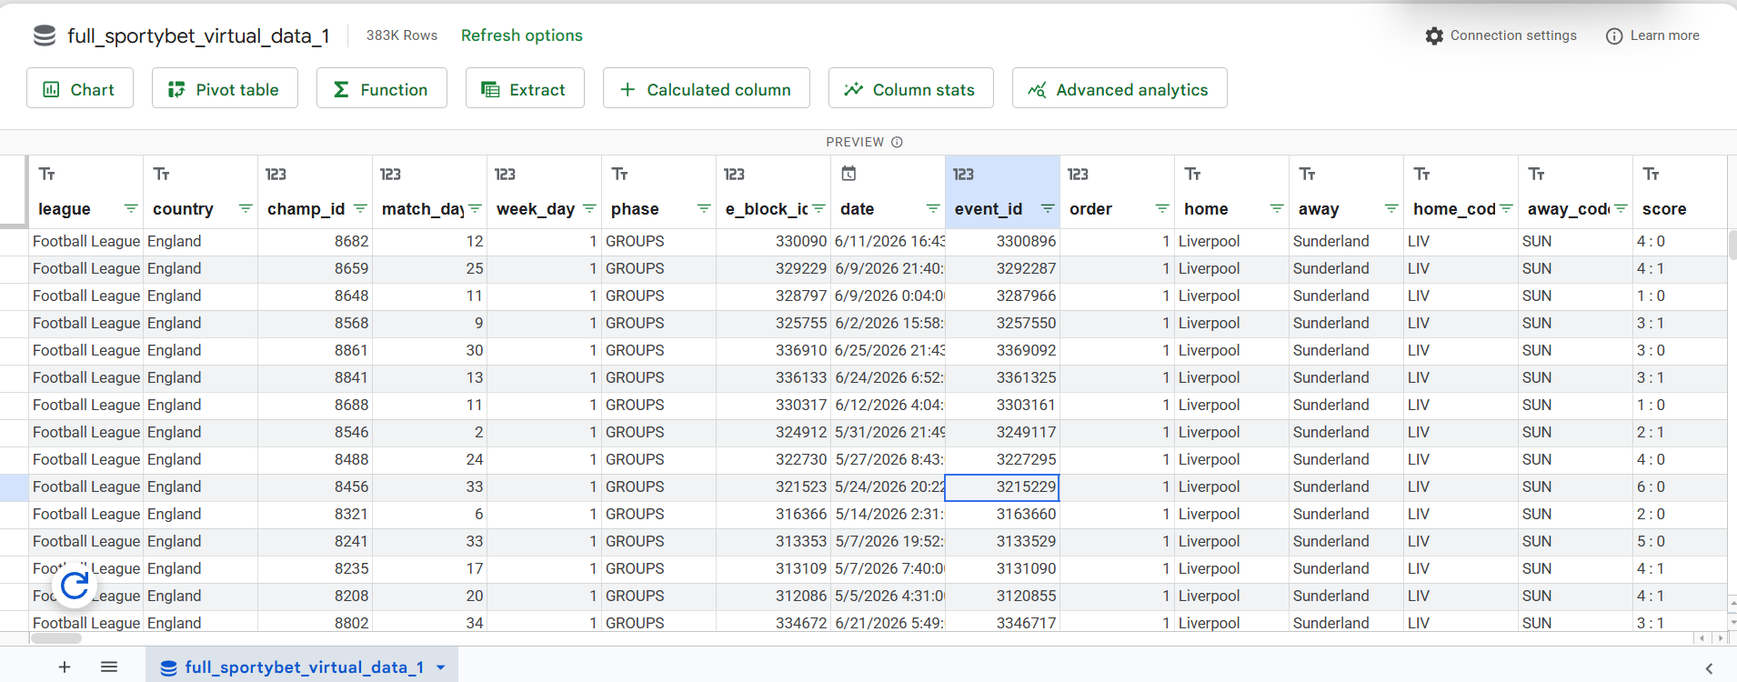
Task: Open Connection settings gear icon
Action: 1434,35
